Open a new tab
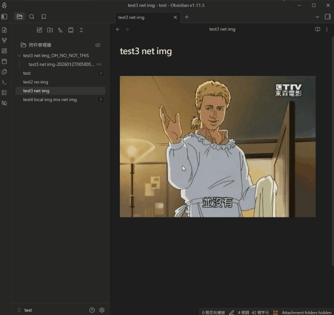334x315 pixels. click(187, 17)
